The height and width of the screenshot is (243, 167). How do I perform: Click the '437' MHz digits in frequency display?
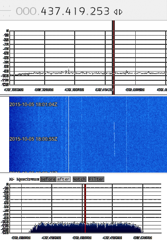51,11
